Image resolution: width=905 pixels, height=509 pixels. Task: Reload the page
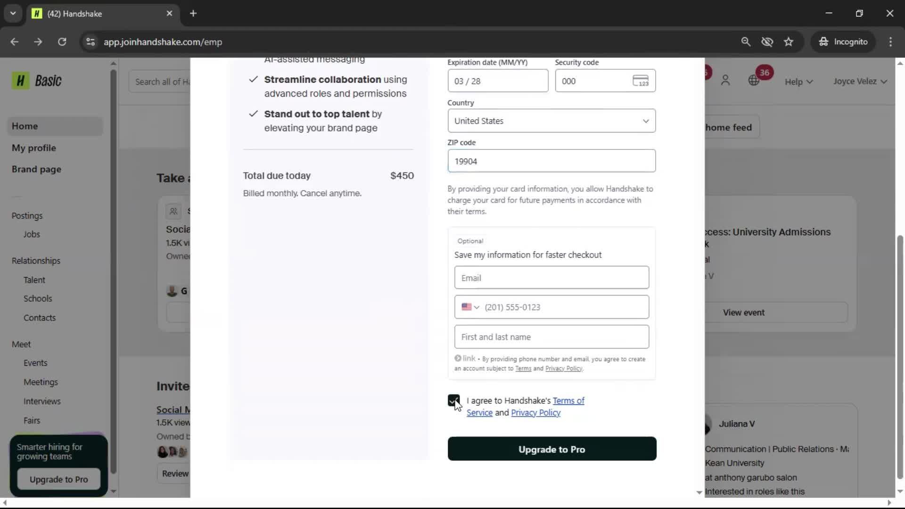click(62, 42)
